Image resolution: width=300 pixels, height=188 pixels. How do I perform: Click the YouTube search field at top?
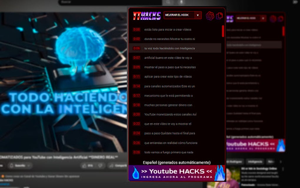(110, 2)
